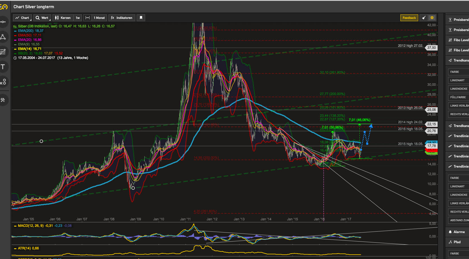Select the Text annotation tool
Screen dimensions: 469x259
point(3,67)
